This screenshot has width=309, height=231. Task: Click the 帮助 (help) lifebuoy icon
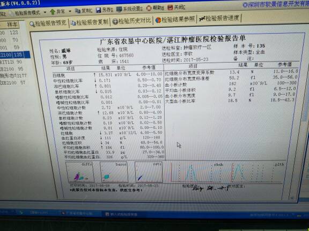(149, 8)
